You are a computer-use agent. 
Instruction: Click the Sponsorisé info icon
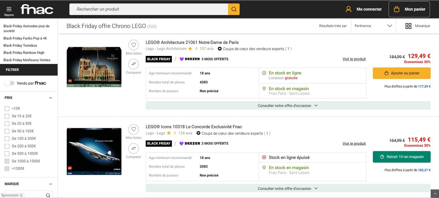coord(21,195)
